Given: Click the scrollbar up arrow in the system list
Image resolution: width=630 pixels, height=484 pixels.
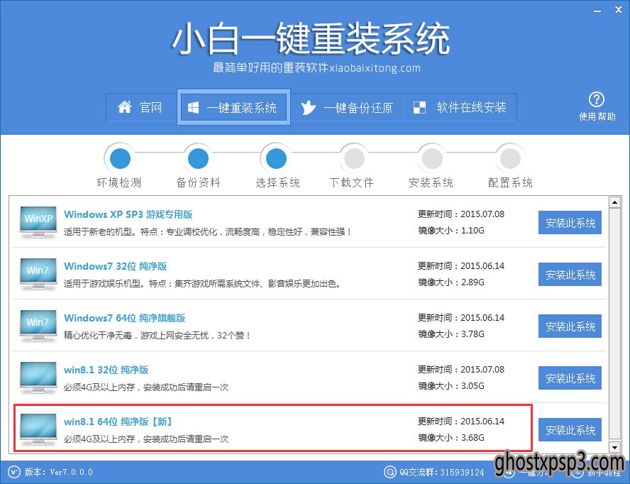Looking at the screenshot, I should coord(614,202).
